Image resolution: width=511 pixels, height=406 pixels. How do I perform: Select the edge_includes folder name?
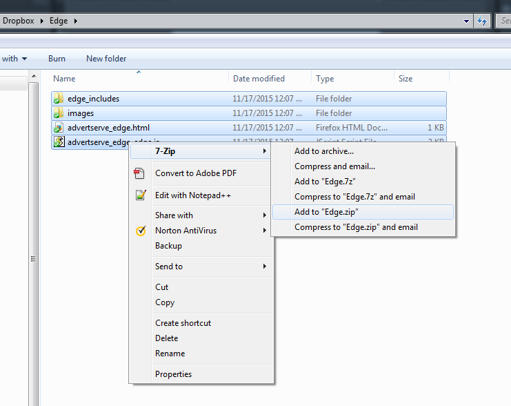(x=94, y=99)
